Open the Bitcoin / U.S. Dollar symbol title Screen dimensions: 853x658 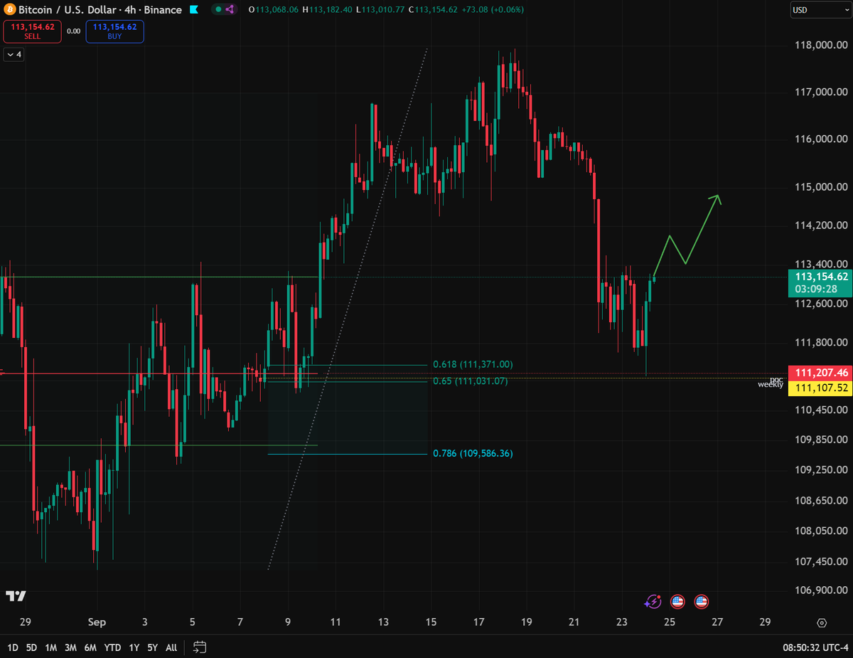[x=100, y=10]
